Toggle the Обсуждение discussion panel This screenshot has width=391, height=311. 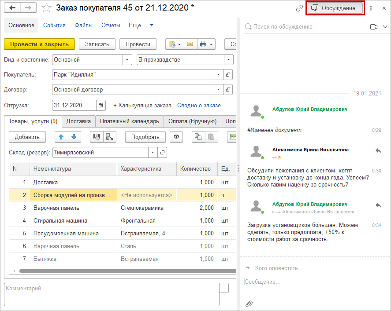[335, 8]
